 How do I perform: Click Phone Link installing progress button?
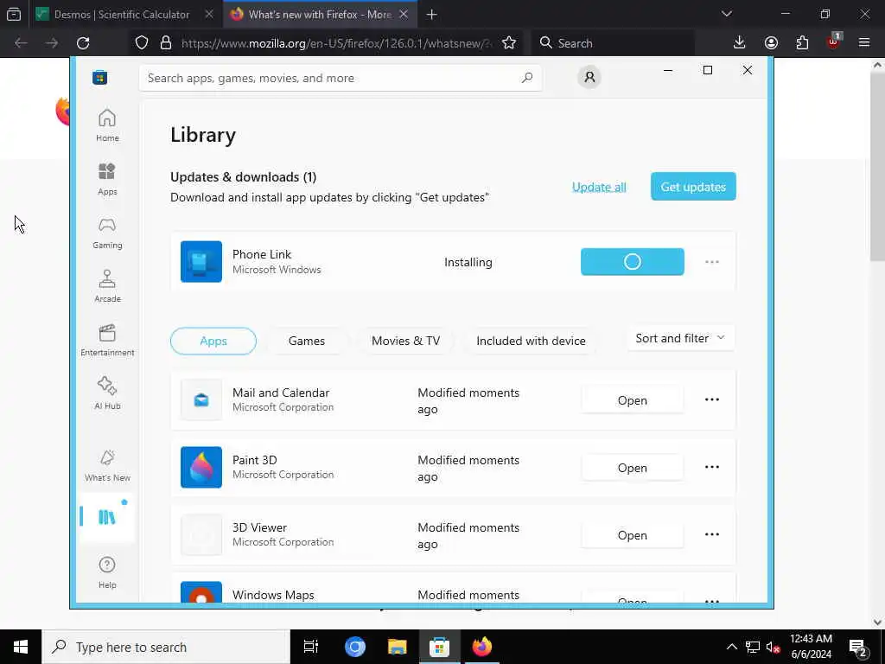(x=632, y=262)
